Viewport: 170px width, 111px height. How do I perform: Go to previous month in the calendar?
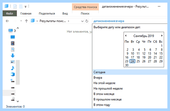point(126,36)
